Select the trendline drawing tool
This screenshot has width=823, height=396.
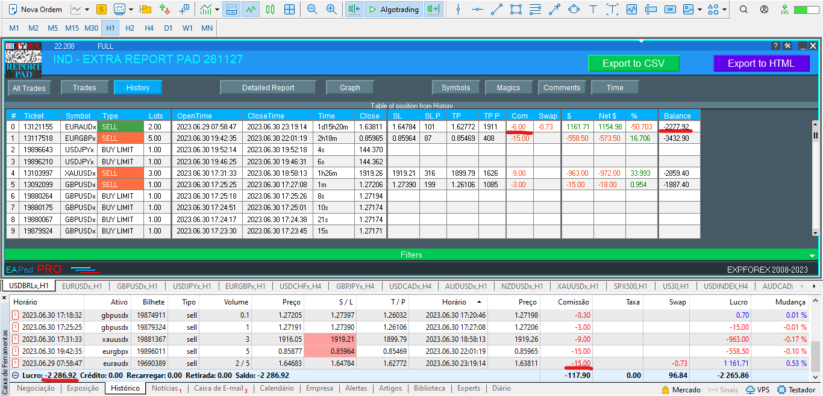click(496, 10)
